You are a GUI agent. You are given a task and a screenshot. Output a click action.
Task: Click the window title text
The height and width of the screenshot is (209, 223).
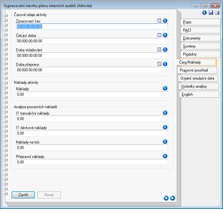(x=48, y=6)
